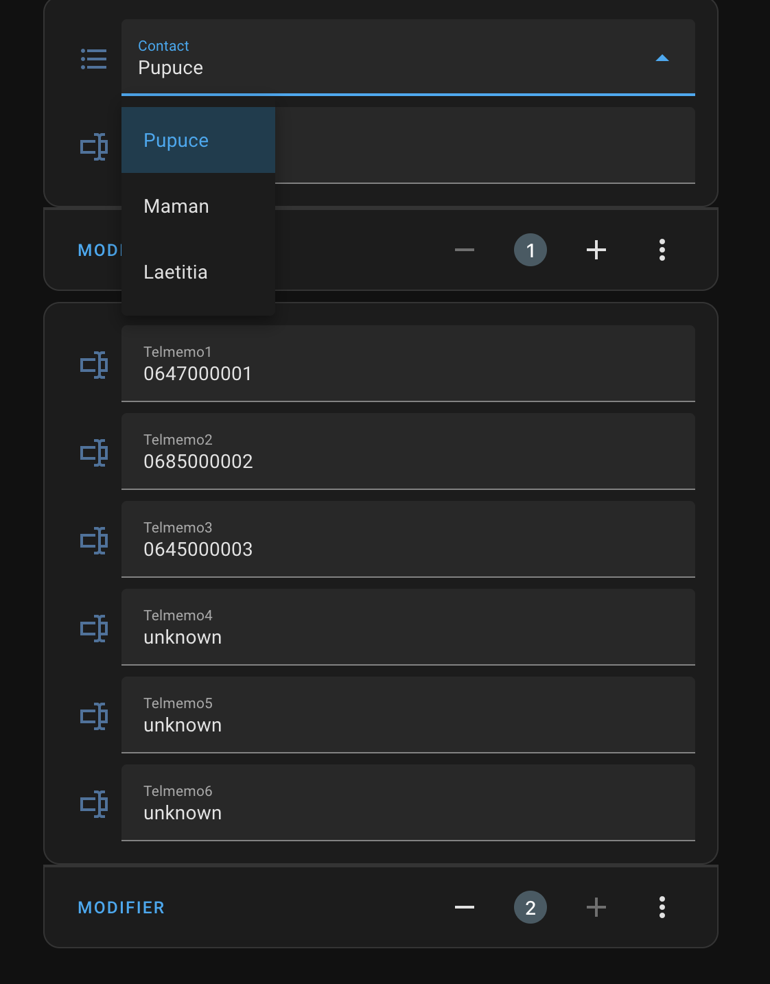Click the text-field icon next to Telmemo4
The height and width of the screenshot is (984, 770).
pyautogui.click(x=94, y=629)
